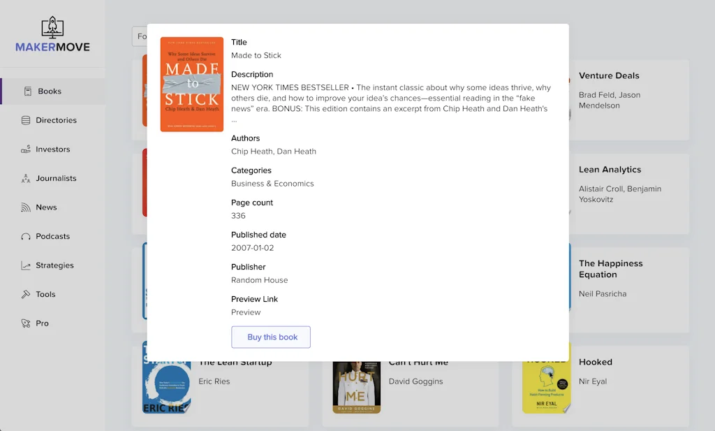
Task: Click the Strategies chart icon
Action: pyautogui.click(x=28, y=265)
